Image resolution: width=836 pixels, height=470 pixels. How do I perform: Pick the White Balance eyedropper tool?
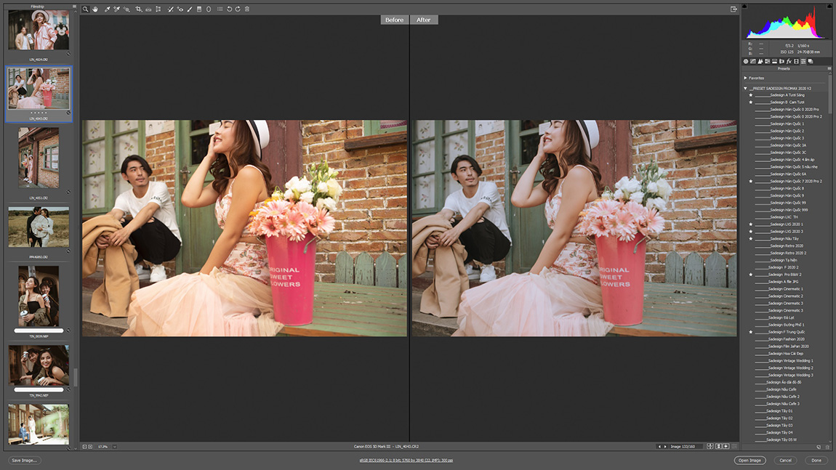tap(107, 9)
